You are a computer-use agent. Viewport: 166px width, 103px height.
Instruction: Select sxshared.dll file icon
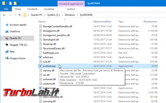click(40, 79)
